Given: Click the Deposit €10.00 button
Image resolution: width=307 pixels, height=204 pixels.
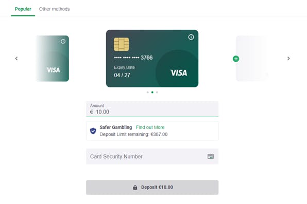Looking at the screenshot, I should click(152, 188).
